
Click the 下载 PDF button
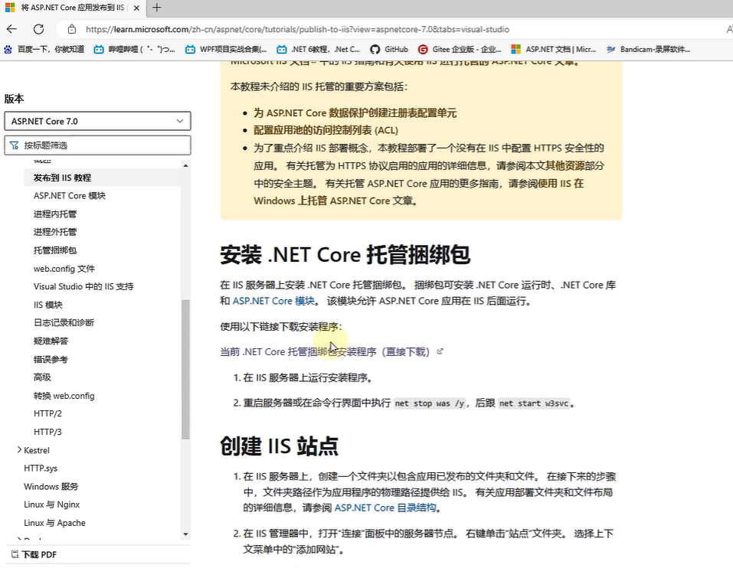[34, 554]
